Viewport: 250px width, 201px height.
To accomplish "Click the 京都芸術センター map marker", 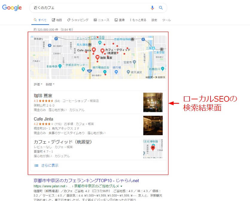I will point(83,69).
